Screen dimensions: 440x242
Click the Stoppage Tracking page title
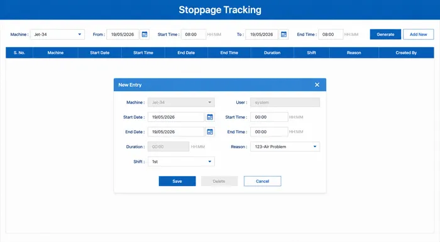coord(220,10)
